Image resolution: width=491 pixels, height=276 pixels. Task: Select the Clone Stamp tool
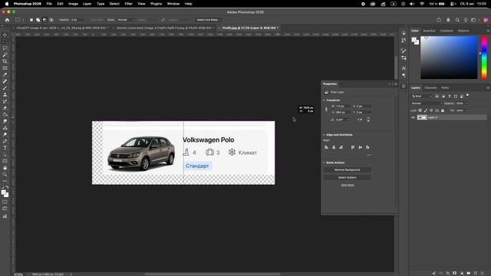click(5, 94)
